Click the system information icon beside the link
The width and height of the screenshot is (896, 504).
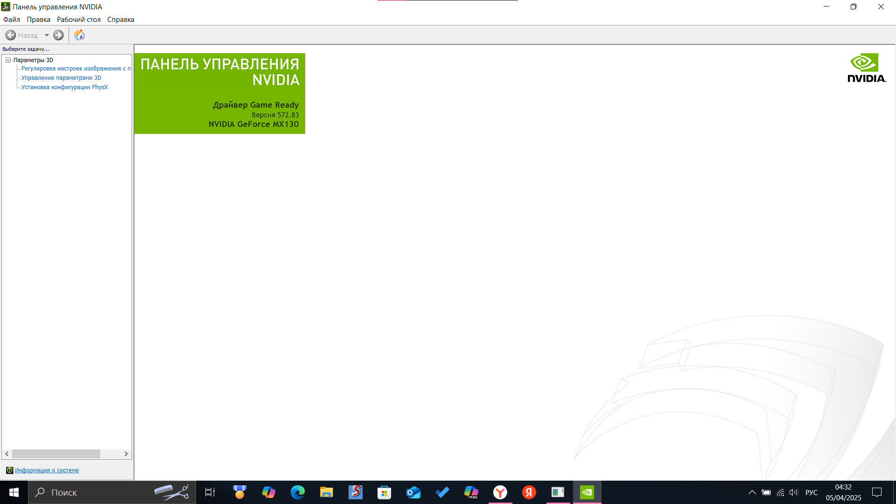pyautogui.click(x=9, y=470)
